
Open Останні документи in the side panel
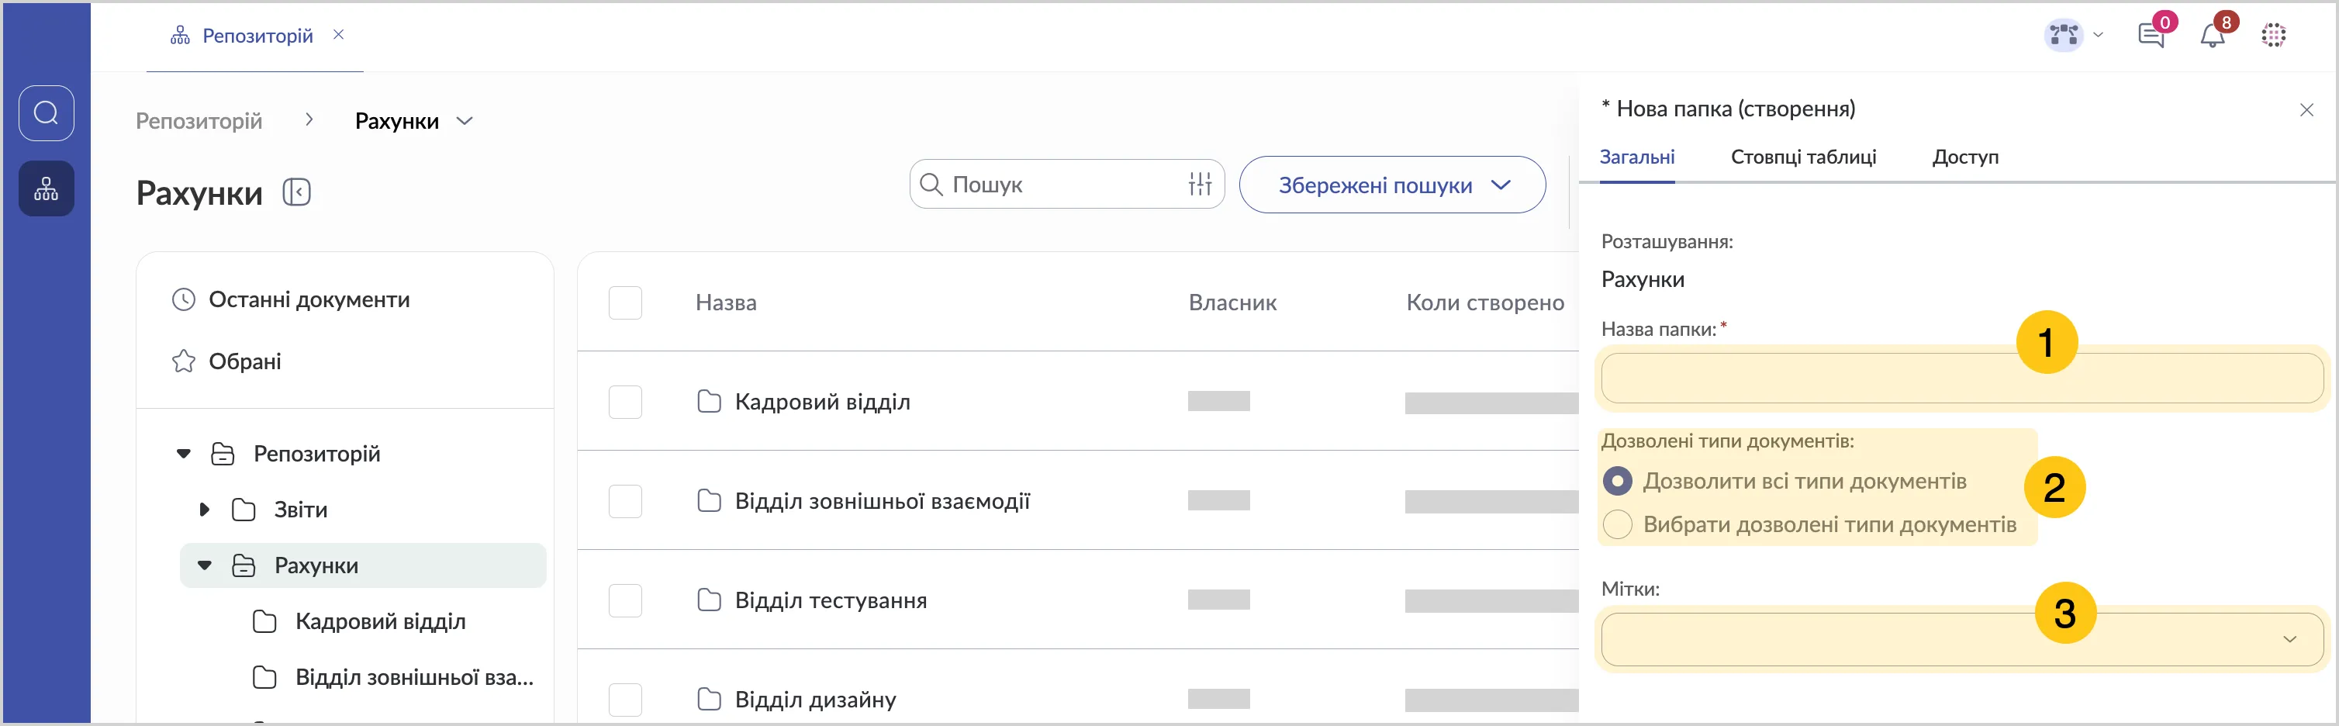[x=309, y=300]
